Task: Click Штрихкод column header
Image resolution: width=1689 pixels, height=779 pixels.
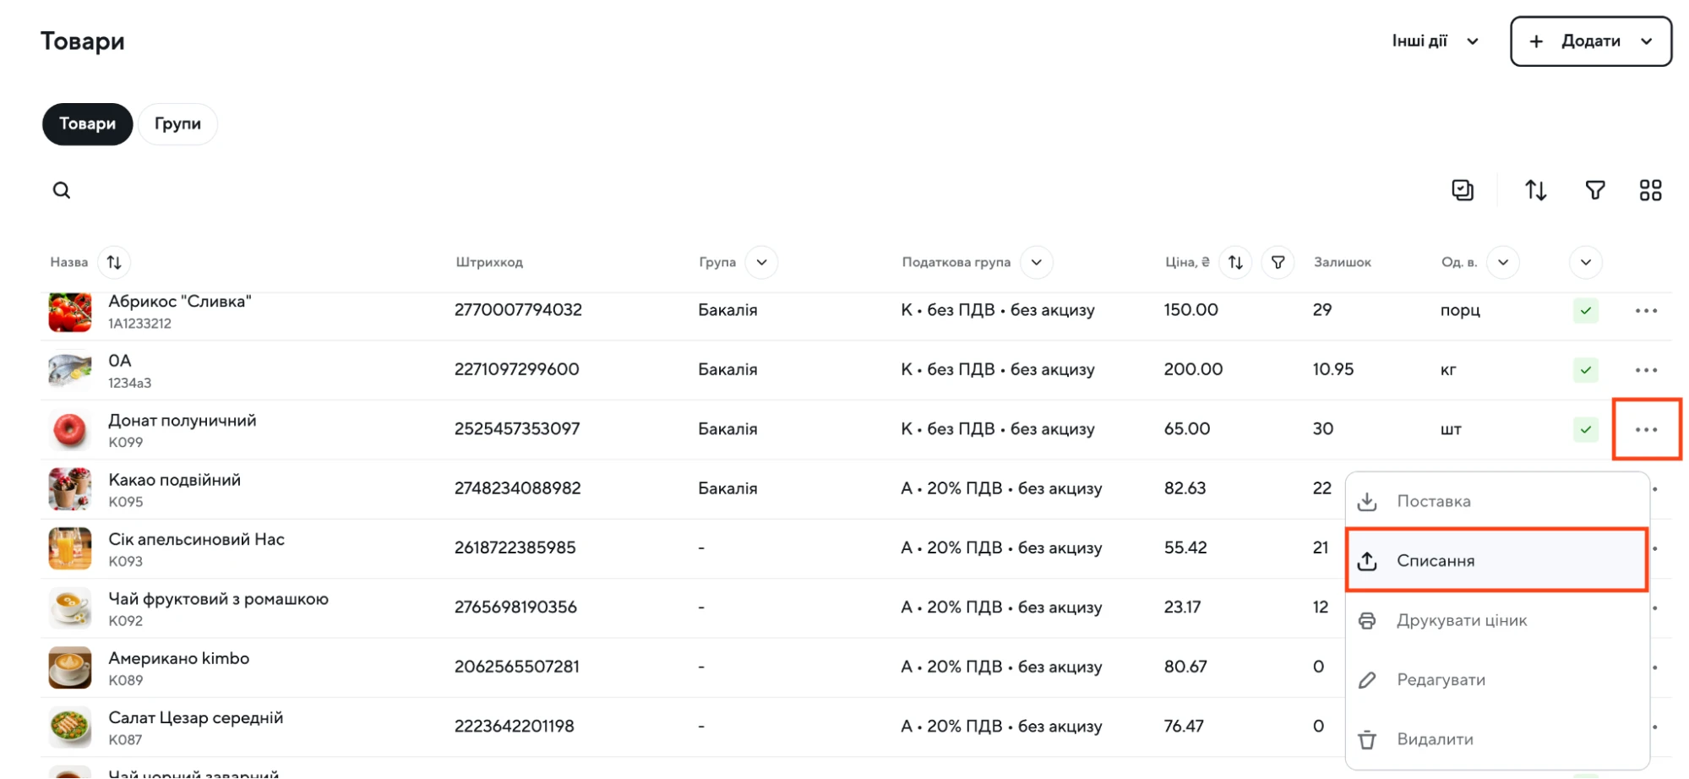Action: pyautogui.click(x=489, y=263)
